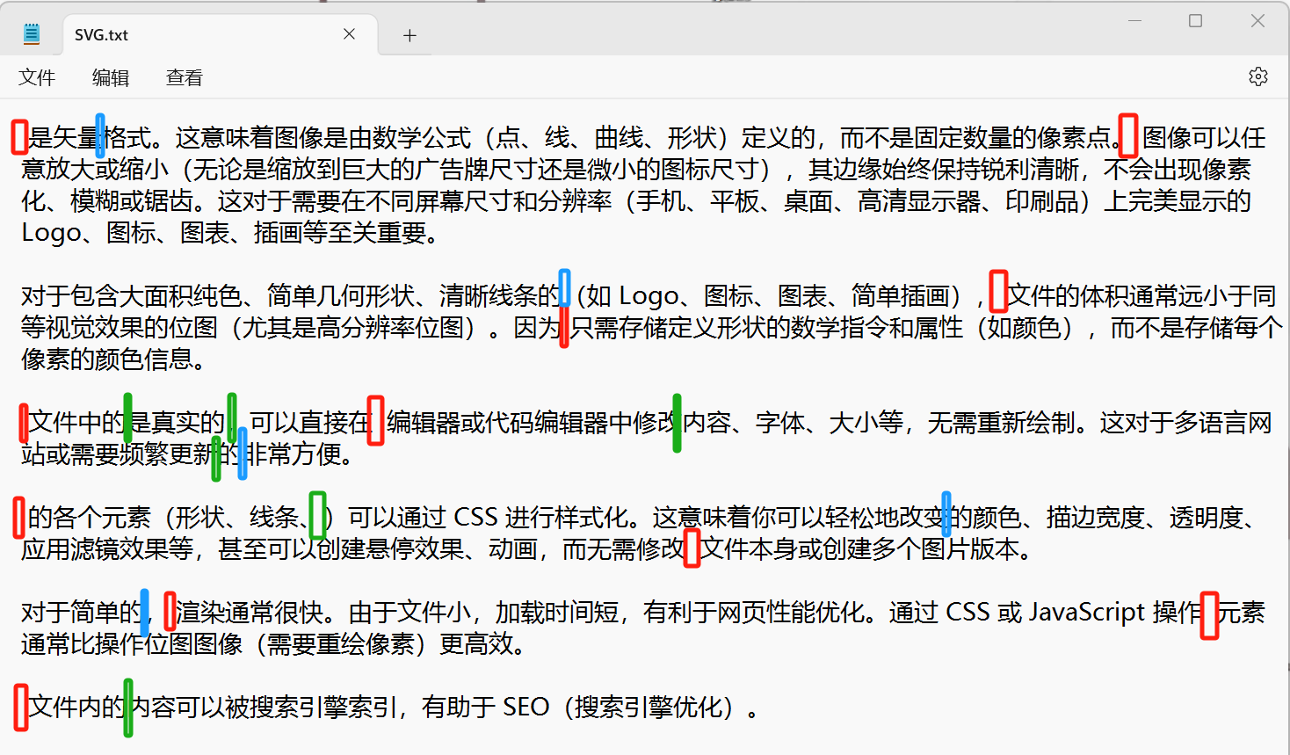The height and width of the screenshot is (755, 1290).
Task: Minimize the Notepad window
Action: tap(1134, 19)
